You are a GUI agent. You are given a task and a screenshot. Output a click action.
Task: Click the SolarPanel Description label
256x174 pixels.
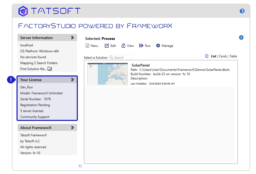139,78
